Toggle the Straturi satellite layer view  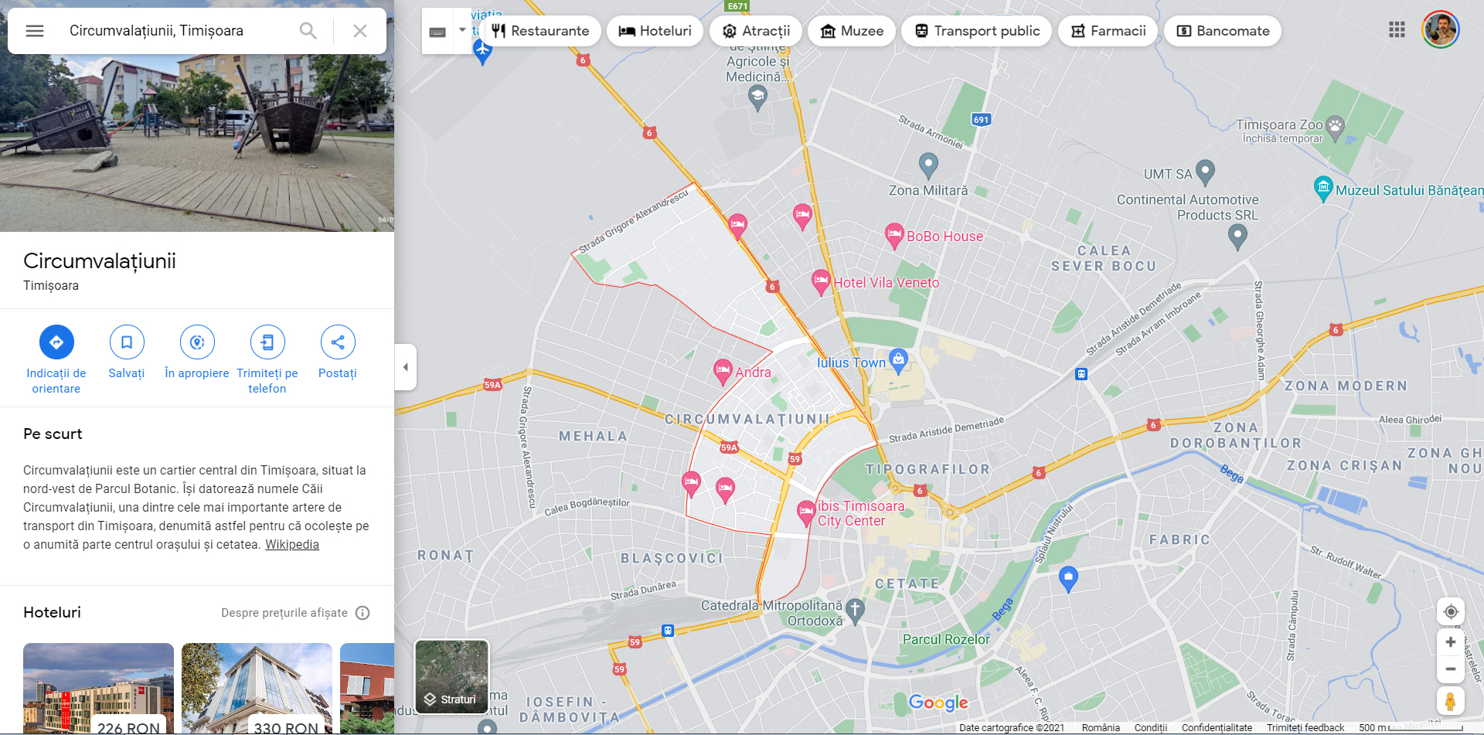click(x=451, y=676)
